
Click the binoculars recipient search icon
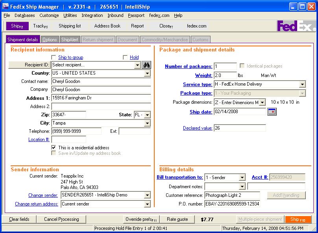146,65
